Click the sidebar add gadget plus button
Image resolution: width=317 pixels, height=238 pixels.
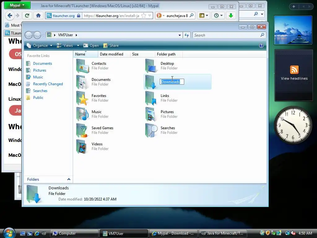[x=294, y=7]
